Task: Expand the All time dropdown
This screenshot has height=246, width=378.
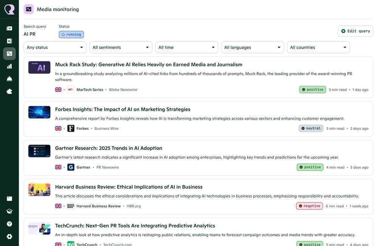Action: (186, 47)
